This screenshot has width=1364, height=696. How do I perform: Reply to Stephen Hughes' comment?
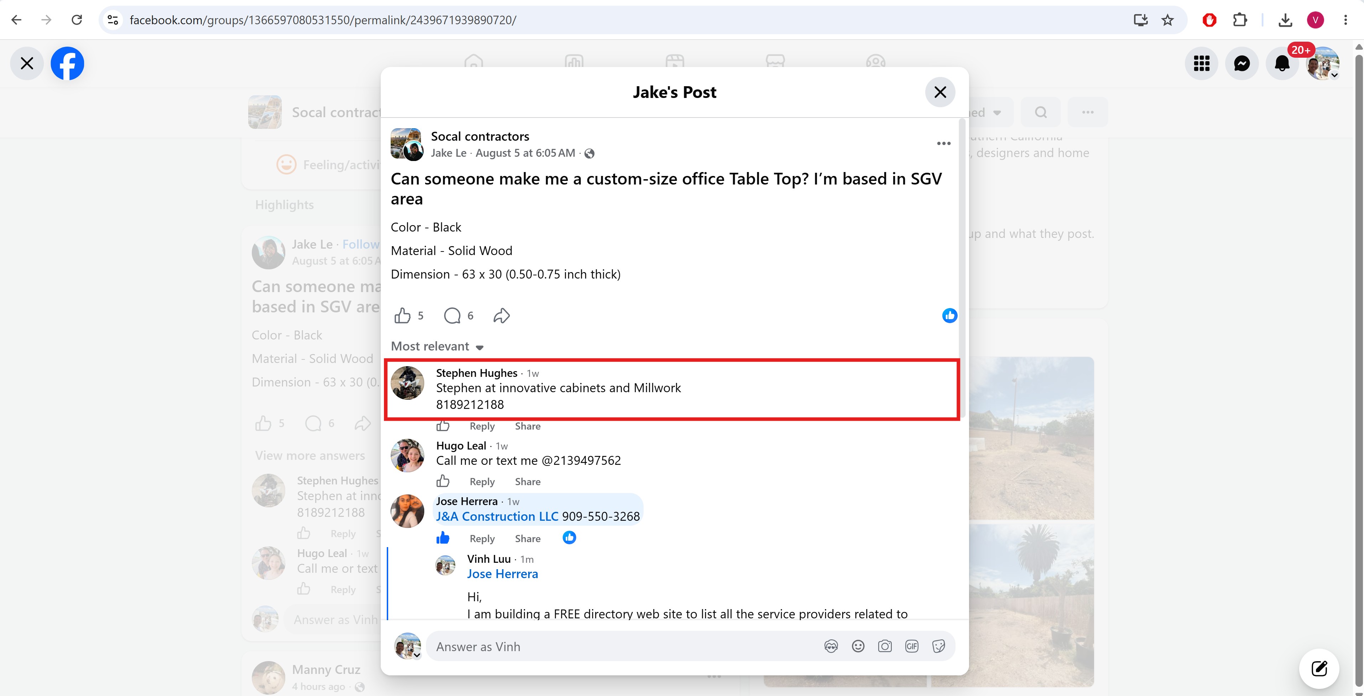(482, 426)
